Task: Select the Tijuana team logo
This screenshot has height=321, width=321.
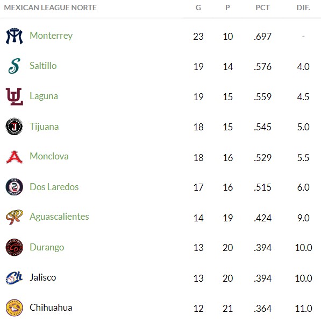Action: [15, 127]
